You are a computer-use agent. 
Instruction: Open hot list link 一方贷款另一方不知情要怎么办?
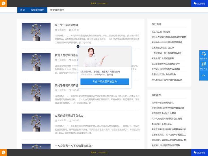click(x=166, y=53)
